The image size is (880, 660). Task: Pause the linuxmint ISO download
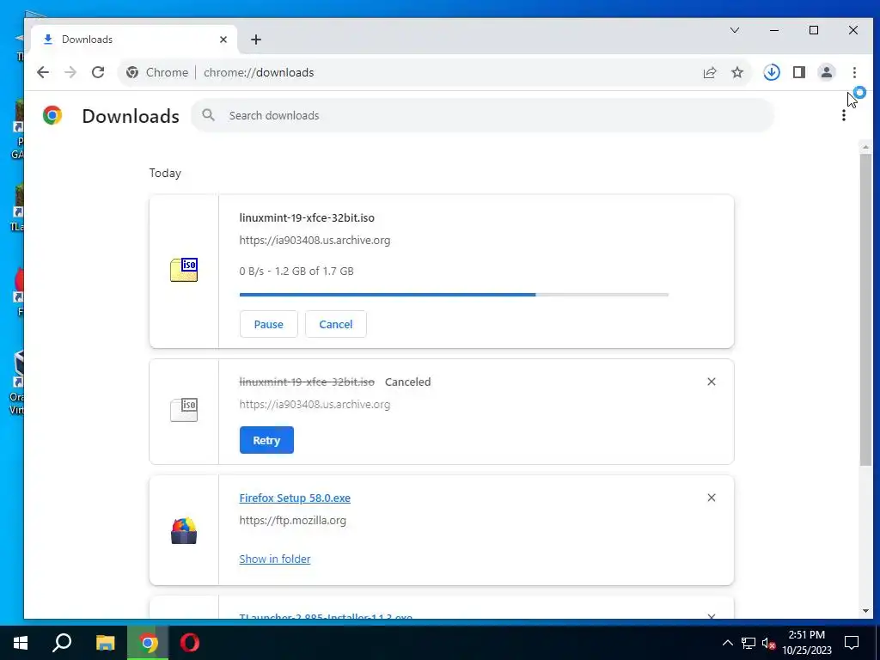268,324
